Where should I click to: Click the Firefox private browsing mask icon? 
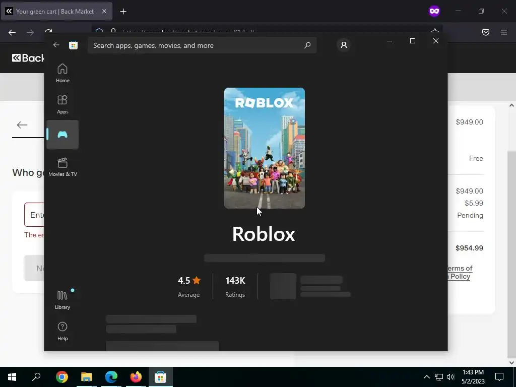pos(434,11)
